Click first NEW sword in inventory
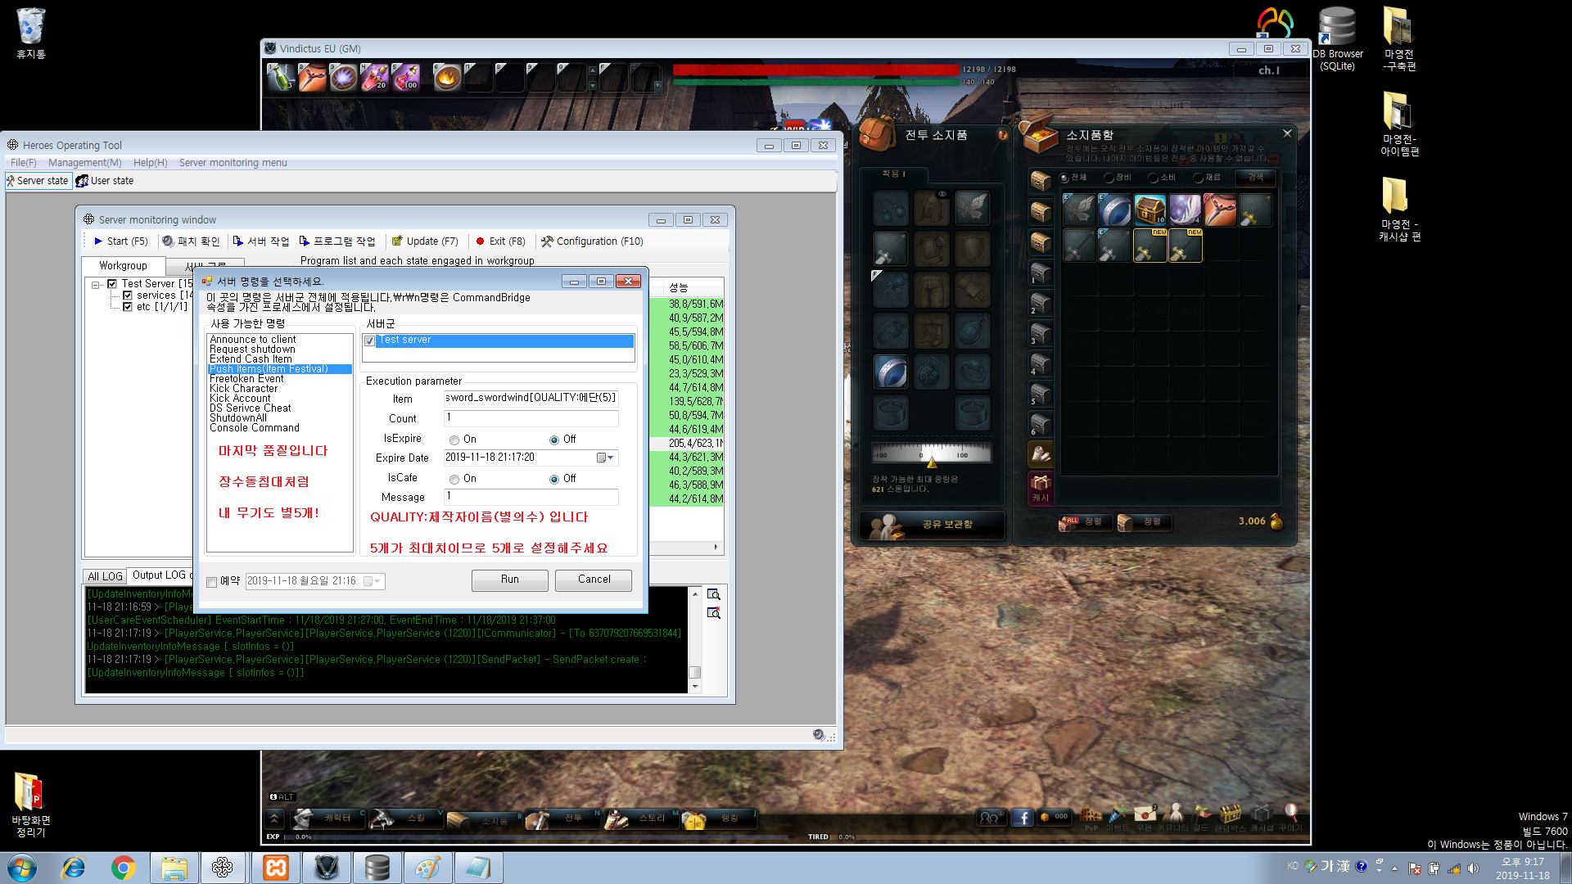The image size is (1572, 884). coord(1150,246)
